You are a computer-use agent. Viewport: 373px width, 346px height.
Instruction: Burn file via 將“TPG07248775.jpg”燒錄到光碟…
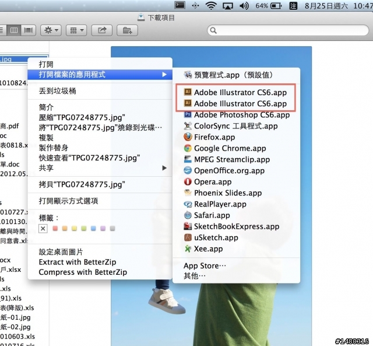(100, 128)
